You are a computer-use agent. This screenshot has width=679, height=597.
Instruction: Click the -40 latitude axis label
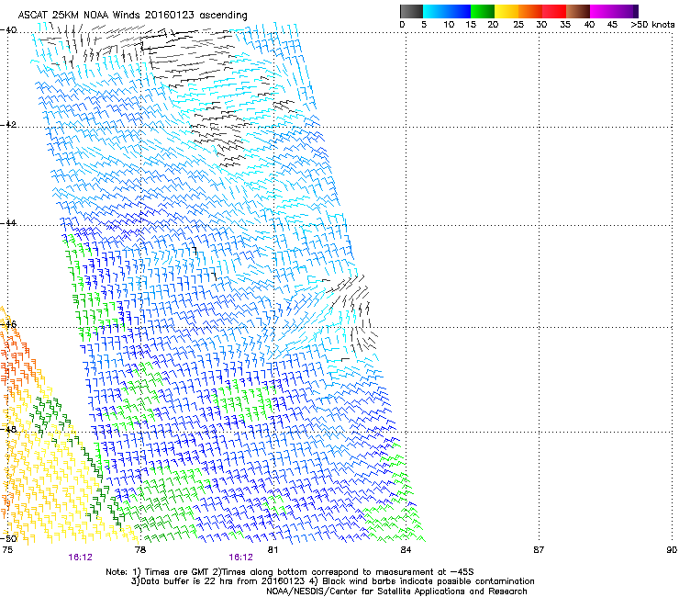point(8,30)
